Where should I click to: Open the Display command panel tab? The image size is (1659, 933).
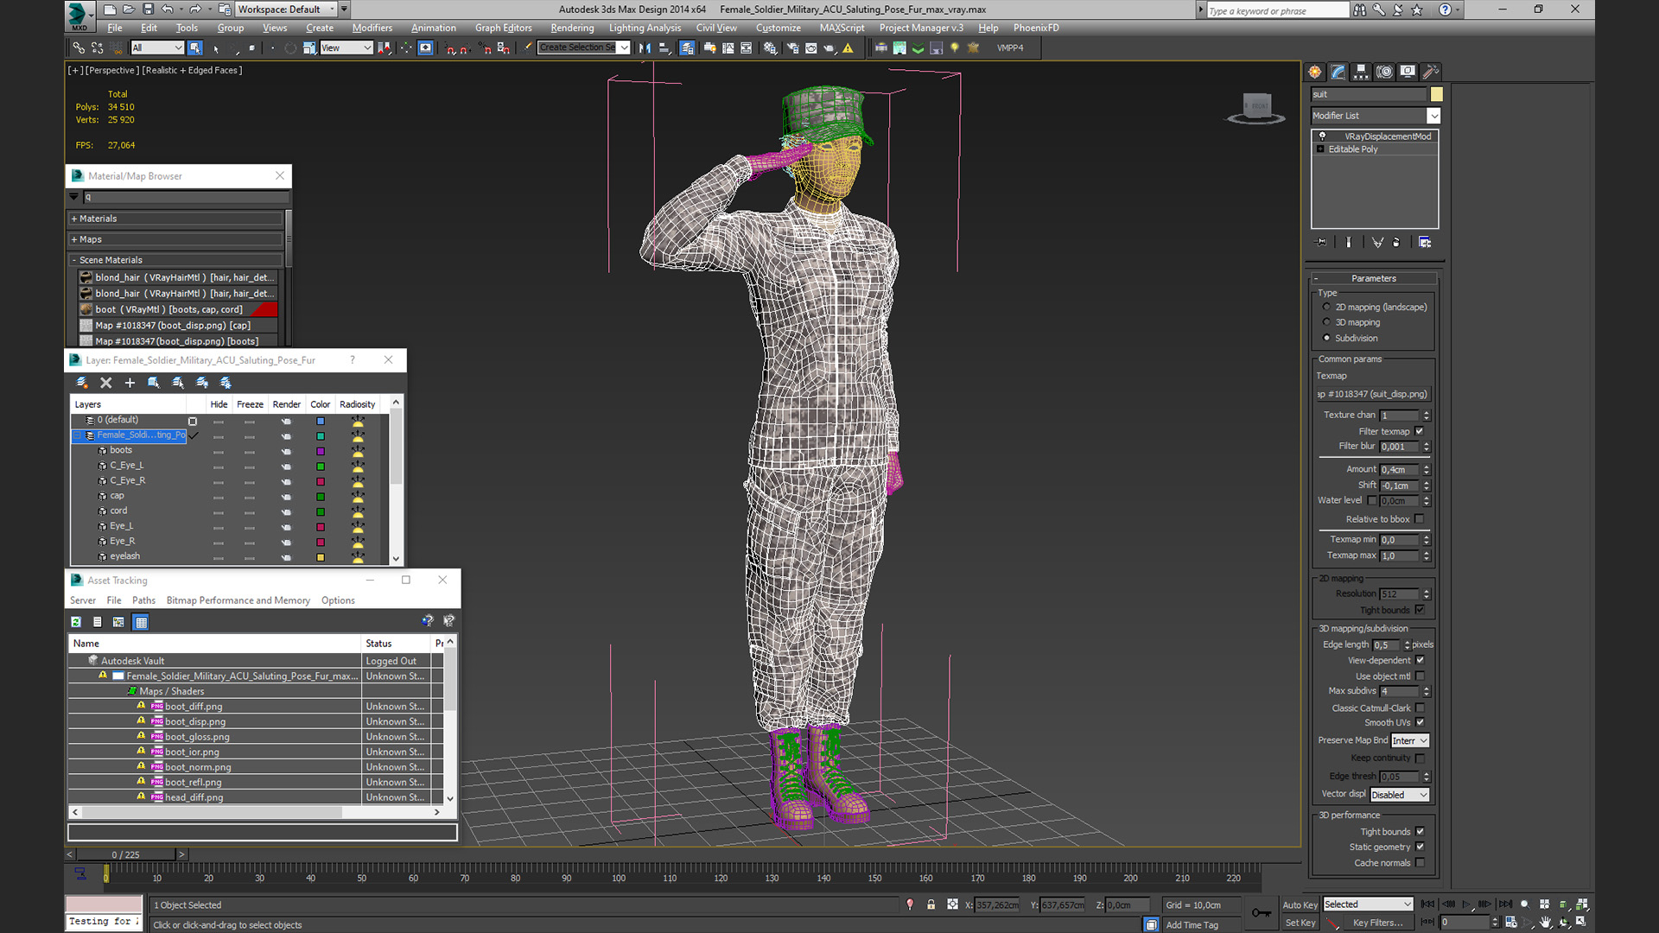click(1408, 72)
